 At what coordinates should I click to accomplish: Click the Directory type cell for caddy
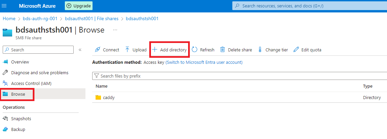click(x=372, y=97)
